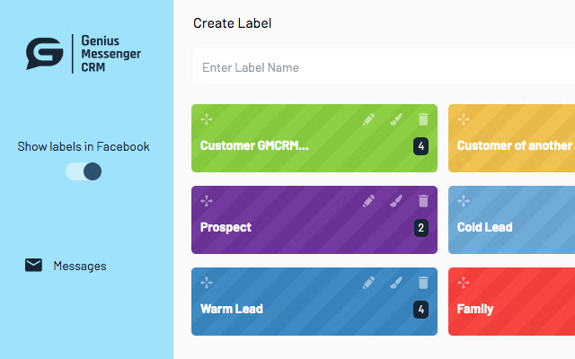
Task: Open Messages in the sidebar
Action: pos(80,266)
